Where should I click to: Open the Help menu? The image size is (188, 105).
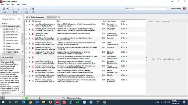[24, 5]
